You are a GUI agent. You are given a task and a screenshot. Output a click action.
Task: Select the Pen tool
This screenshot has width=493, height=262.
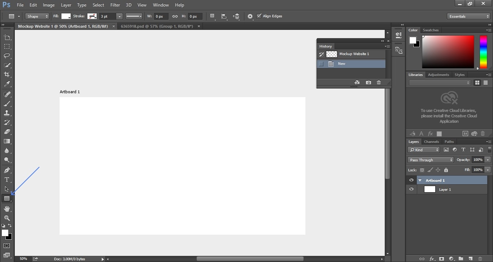(7, 170)
